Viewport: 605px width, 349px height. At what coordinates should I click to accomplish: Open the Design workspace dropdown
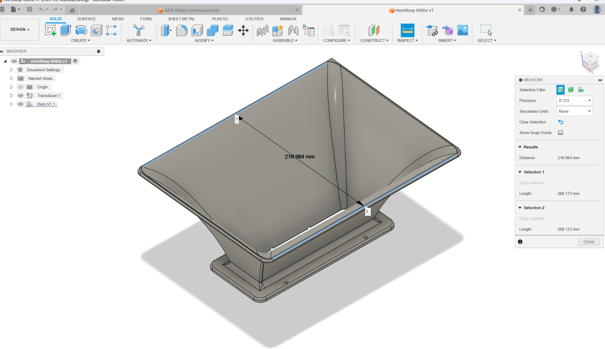(20, 30)
